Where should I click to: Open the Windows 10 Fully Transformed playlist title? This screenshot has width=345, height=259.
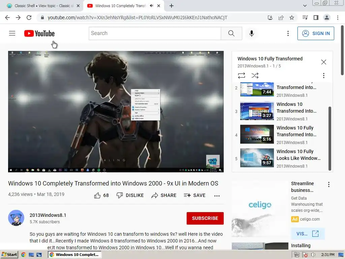270,59
